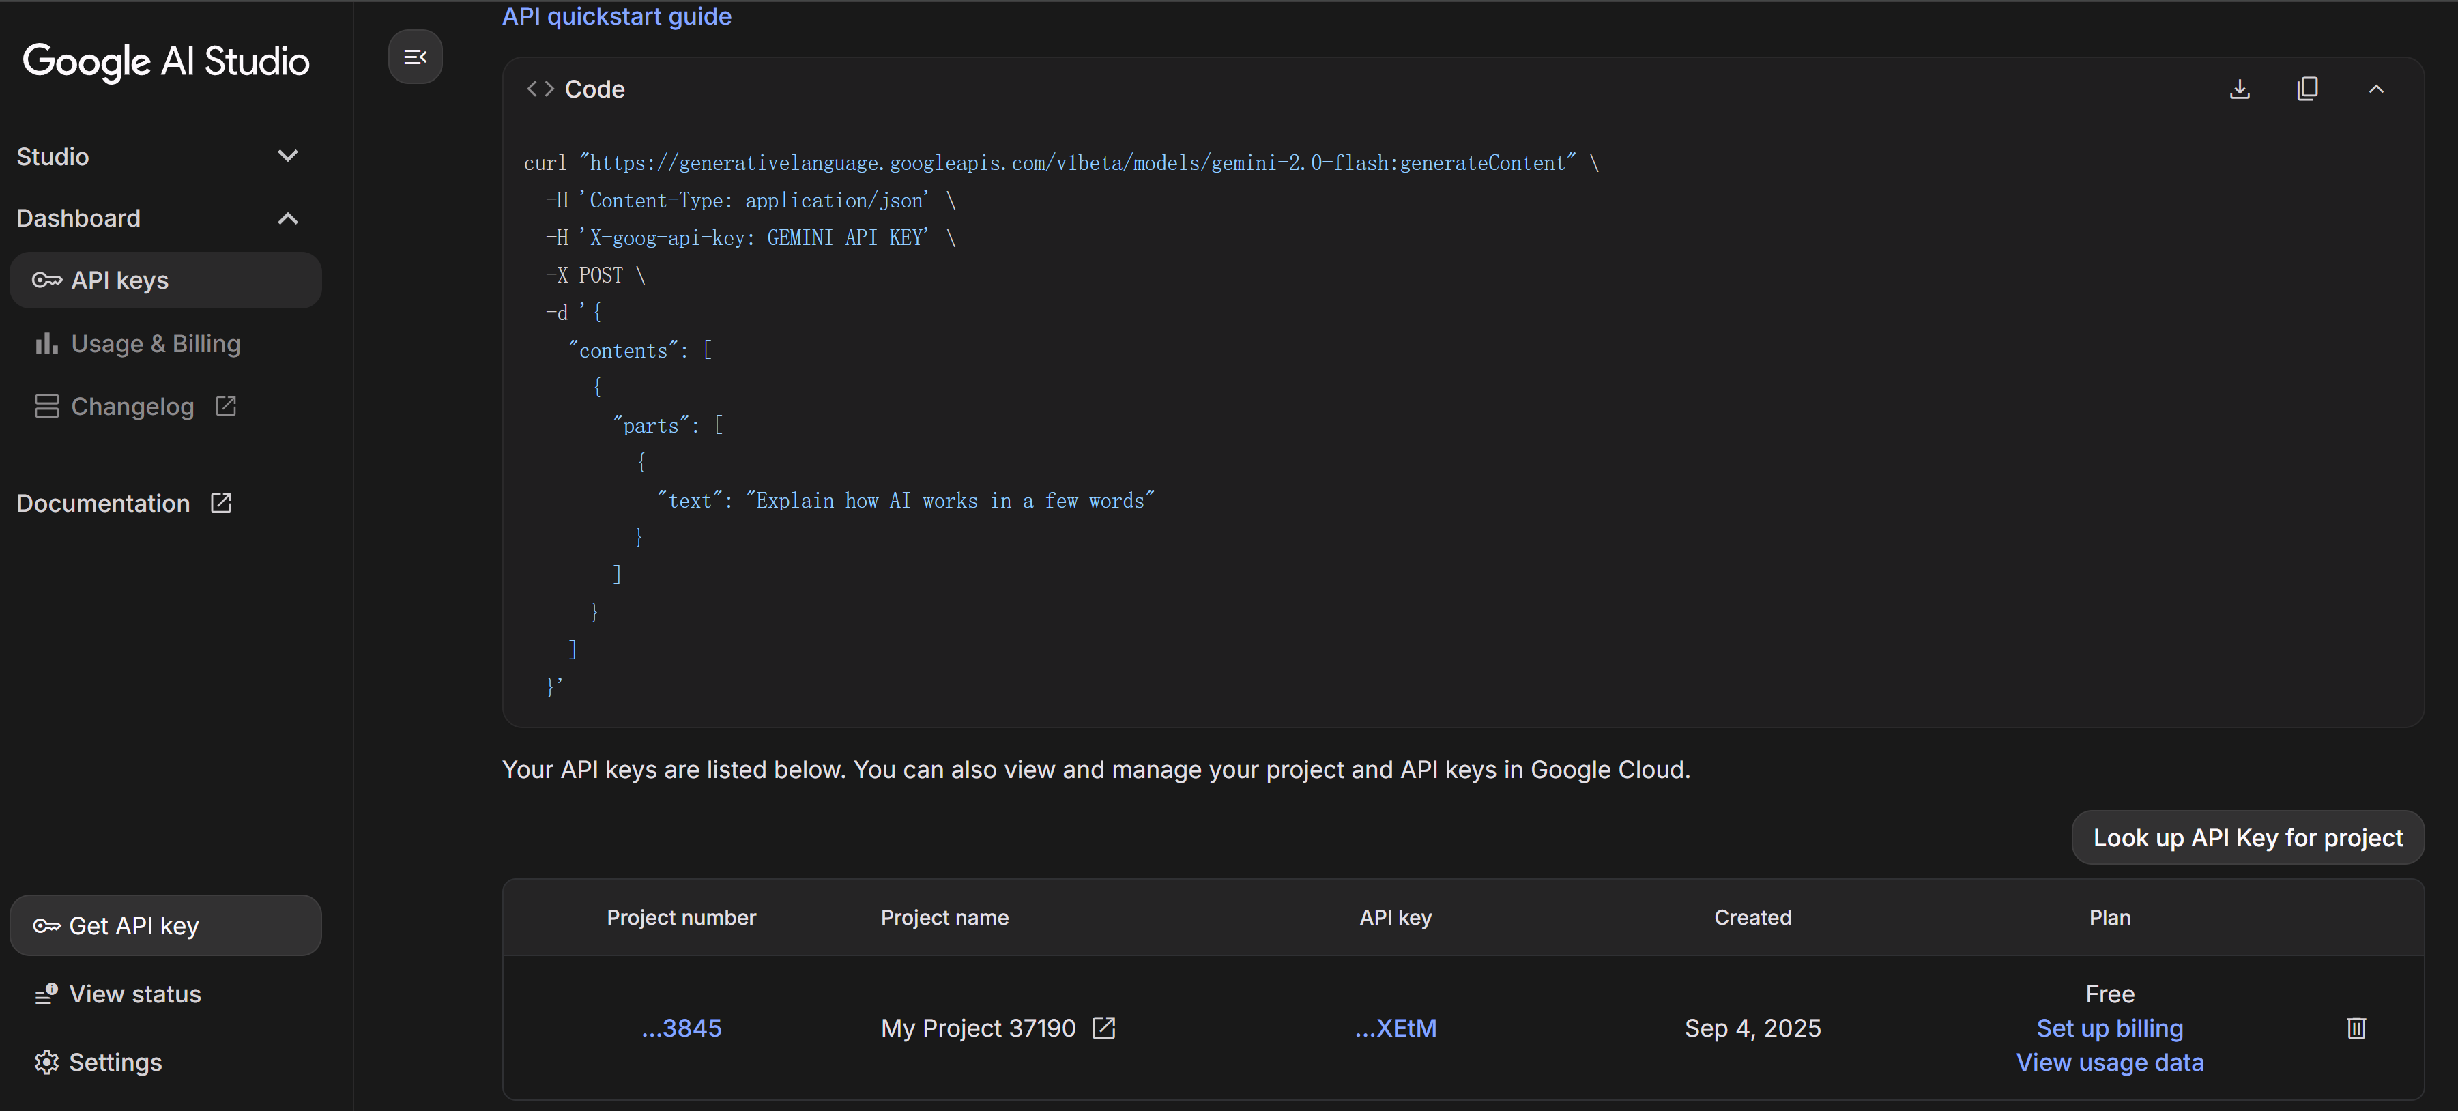The width and height of the screenshot is (2458, 1111).
Task: Click the Google AI Studio logo
Action: pyautogui.click(x=166, y=62)
